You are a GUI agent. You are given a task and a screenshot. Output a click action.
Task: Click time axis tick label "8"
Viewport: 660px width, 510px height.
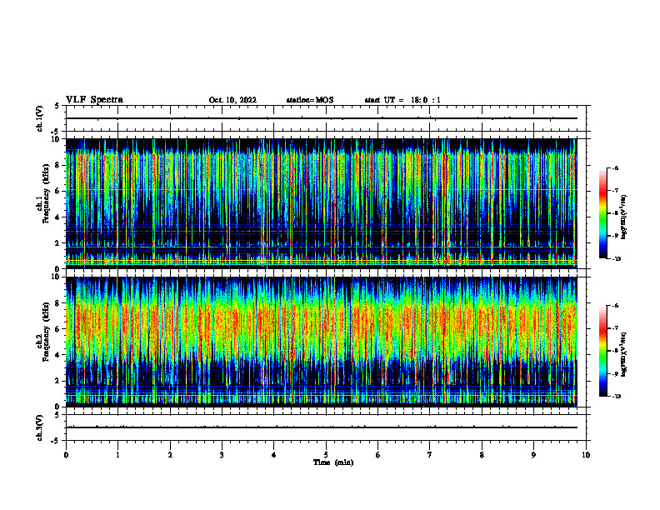tap(482, 455)
